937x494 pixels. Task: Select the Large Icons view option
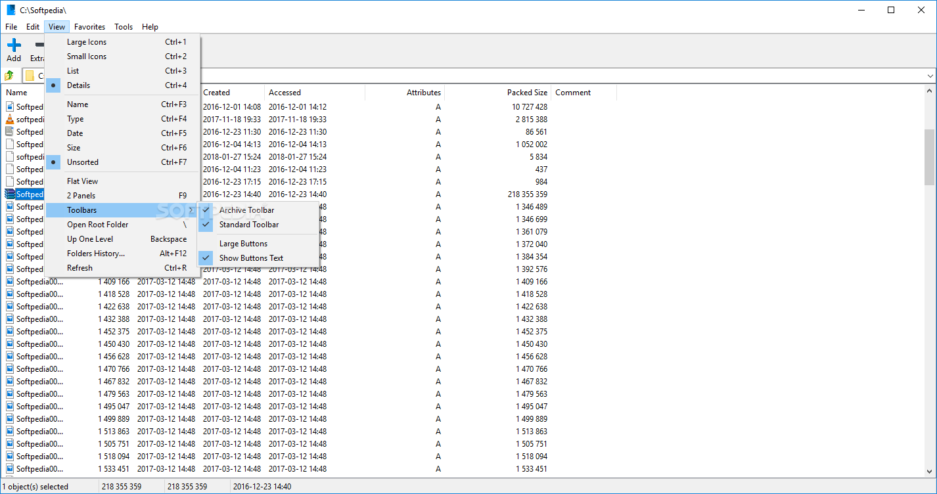pos(122,42)
